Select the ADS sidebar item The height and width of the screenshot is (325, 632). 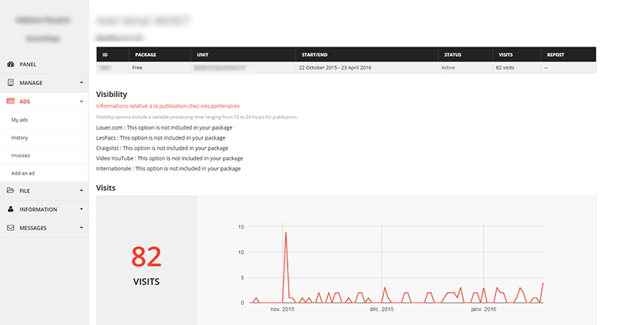tap(44, 101)
